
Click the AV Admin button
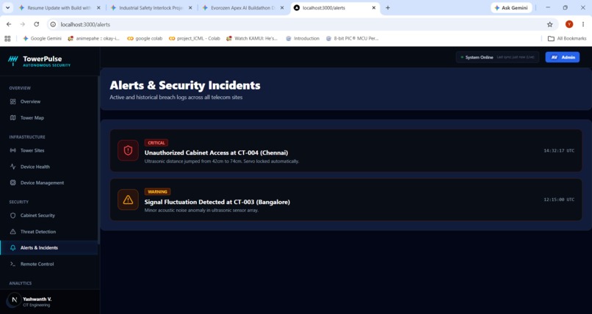[x=562, y=57]
